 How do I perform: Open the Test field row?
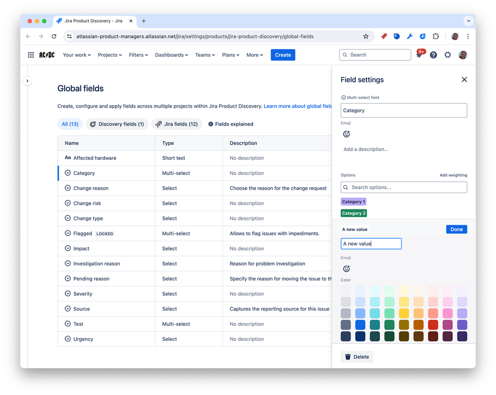pyautogui.click(x=195, y=324)
